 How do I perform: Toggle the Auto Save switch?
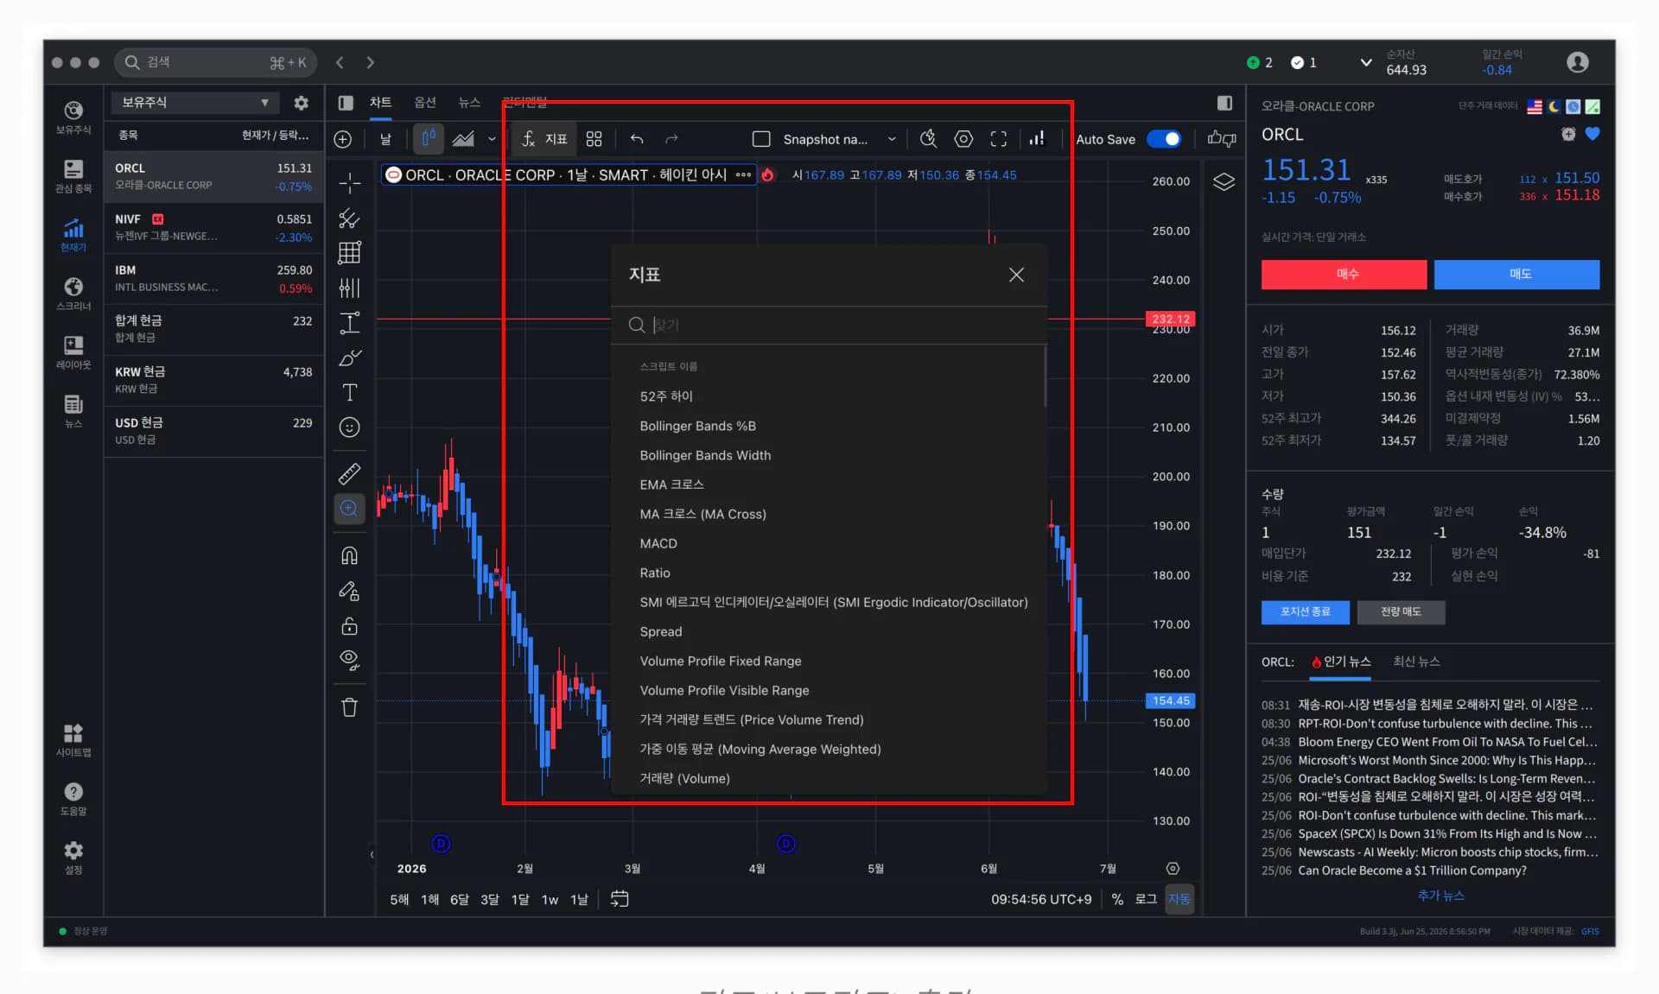[1164, 139]
